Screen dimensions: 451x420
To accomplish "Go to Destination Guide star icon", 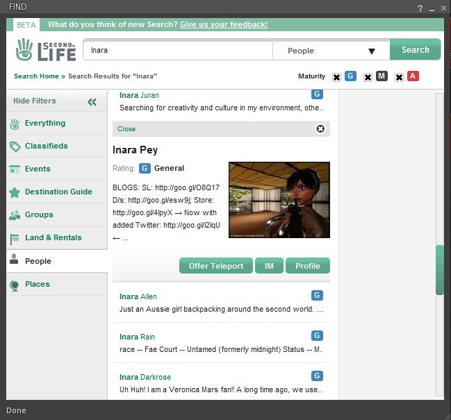I will (15, 192).
